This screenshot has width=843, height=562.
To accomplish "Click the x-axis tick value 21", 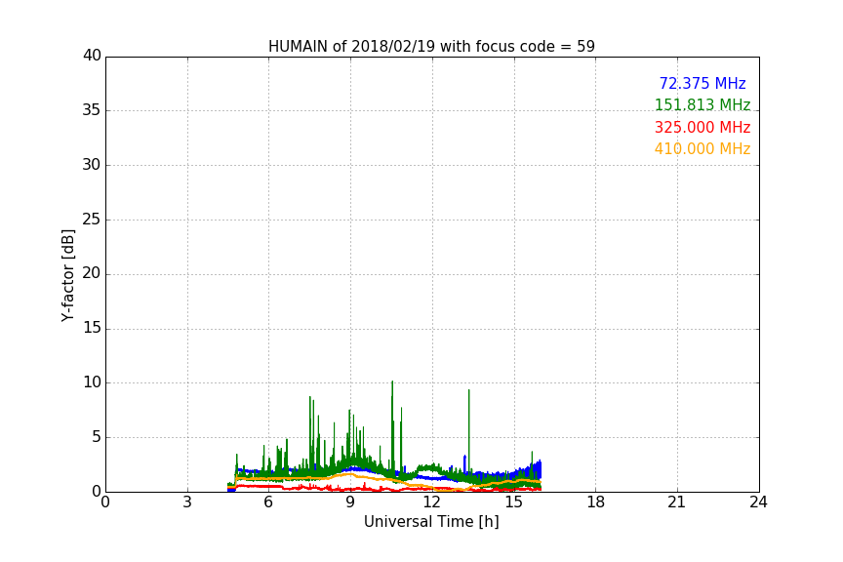I will click(677, 502).
